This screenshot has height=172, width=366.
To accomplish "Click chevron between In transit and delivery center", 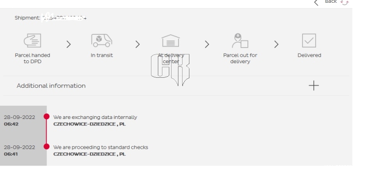I will coord(138,44).
